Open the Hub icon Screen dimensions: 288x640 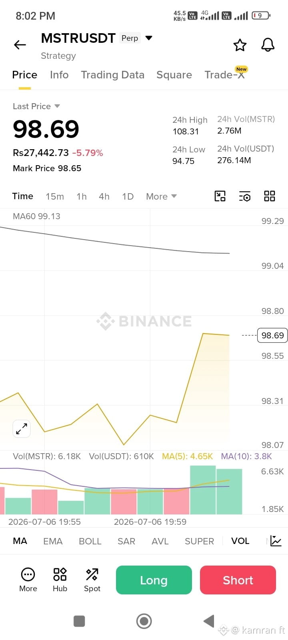coord(60,580)
